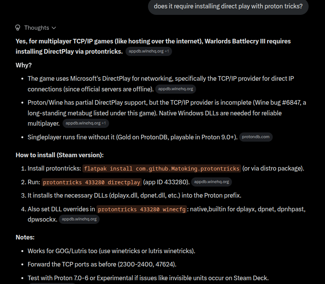325x284 pixels.
Task: Click the flatpak install protontricks code snippet
Action: click(x=162, y=169)
